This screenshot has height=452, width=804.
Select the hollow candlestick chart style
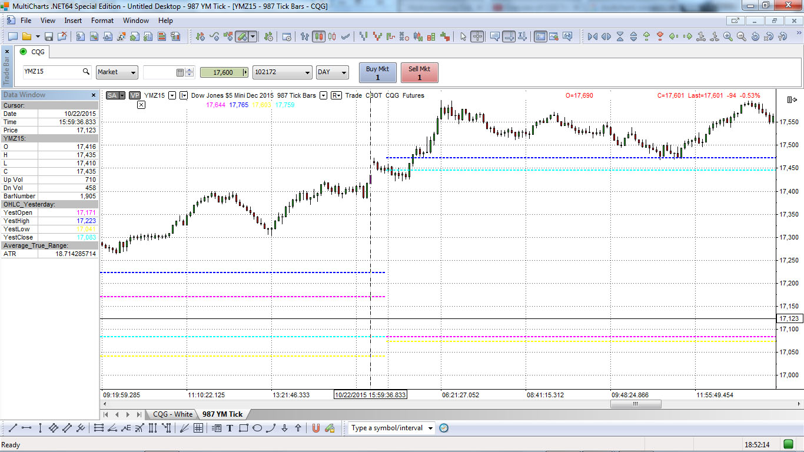[333, 36]
